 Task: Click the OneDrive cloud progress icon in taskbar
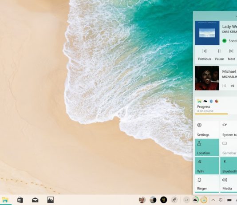pyautogui.click(x=195, y=200)
